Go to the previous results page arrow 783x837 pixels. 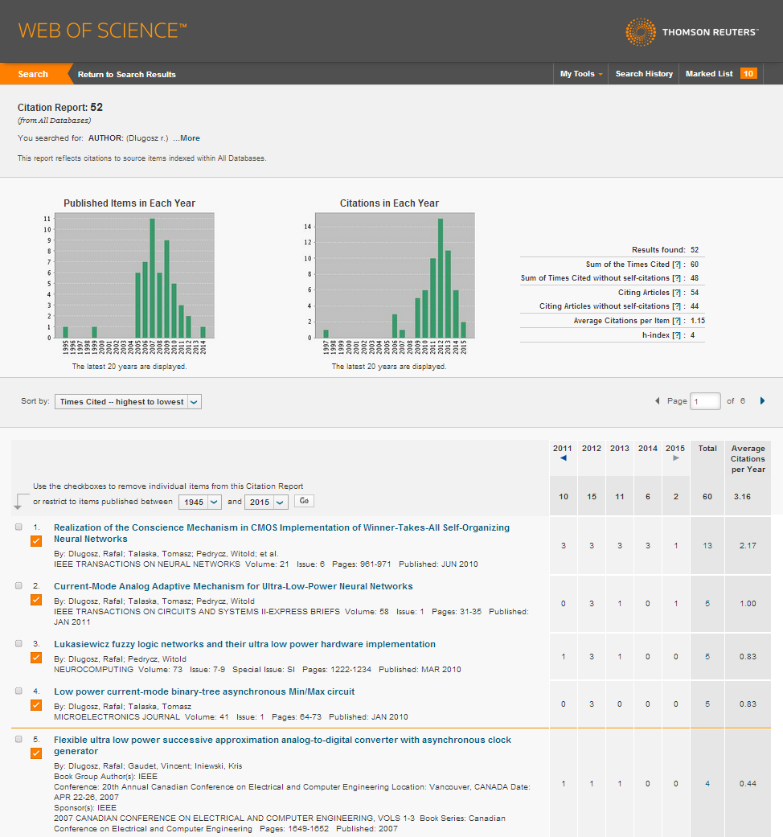657,401
